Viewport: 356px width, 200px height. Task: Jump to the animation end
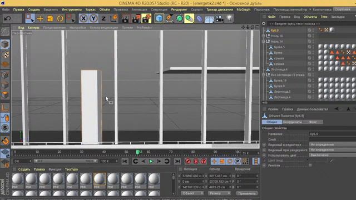pos(177,161)
